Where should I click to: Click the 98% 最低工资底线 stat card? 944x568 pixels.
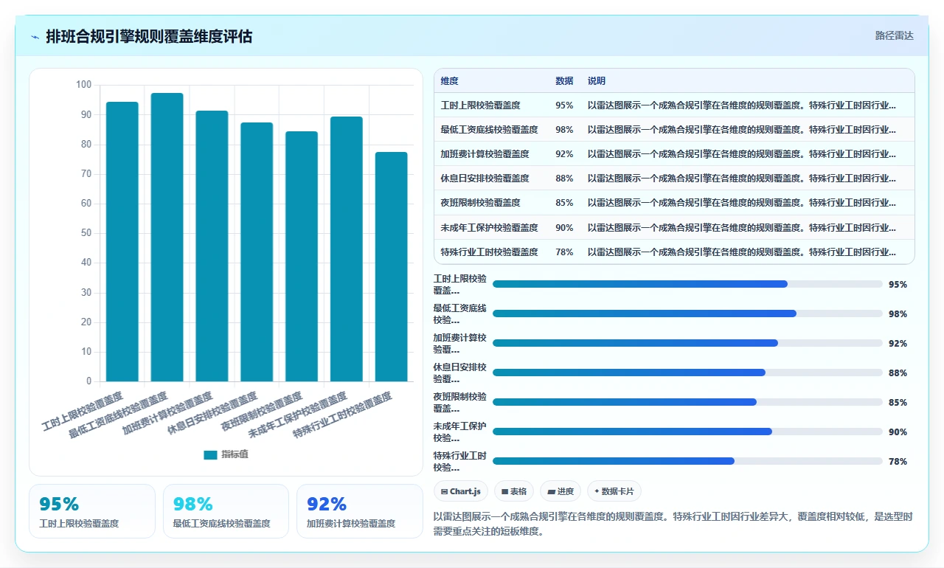226,511
